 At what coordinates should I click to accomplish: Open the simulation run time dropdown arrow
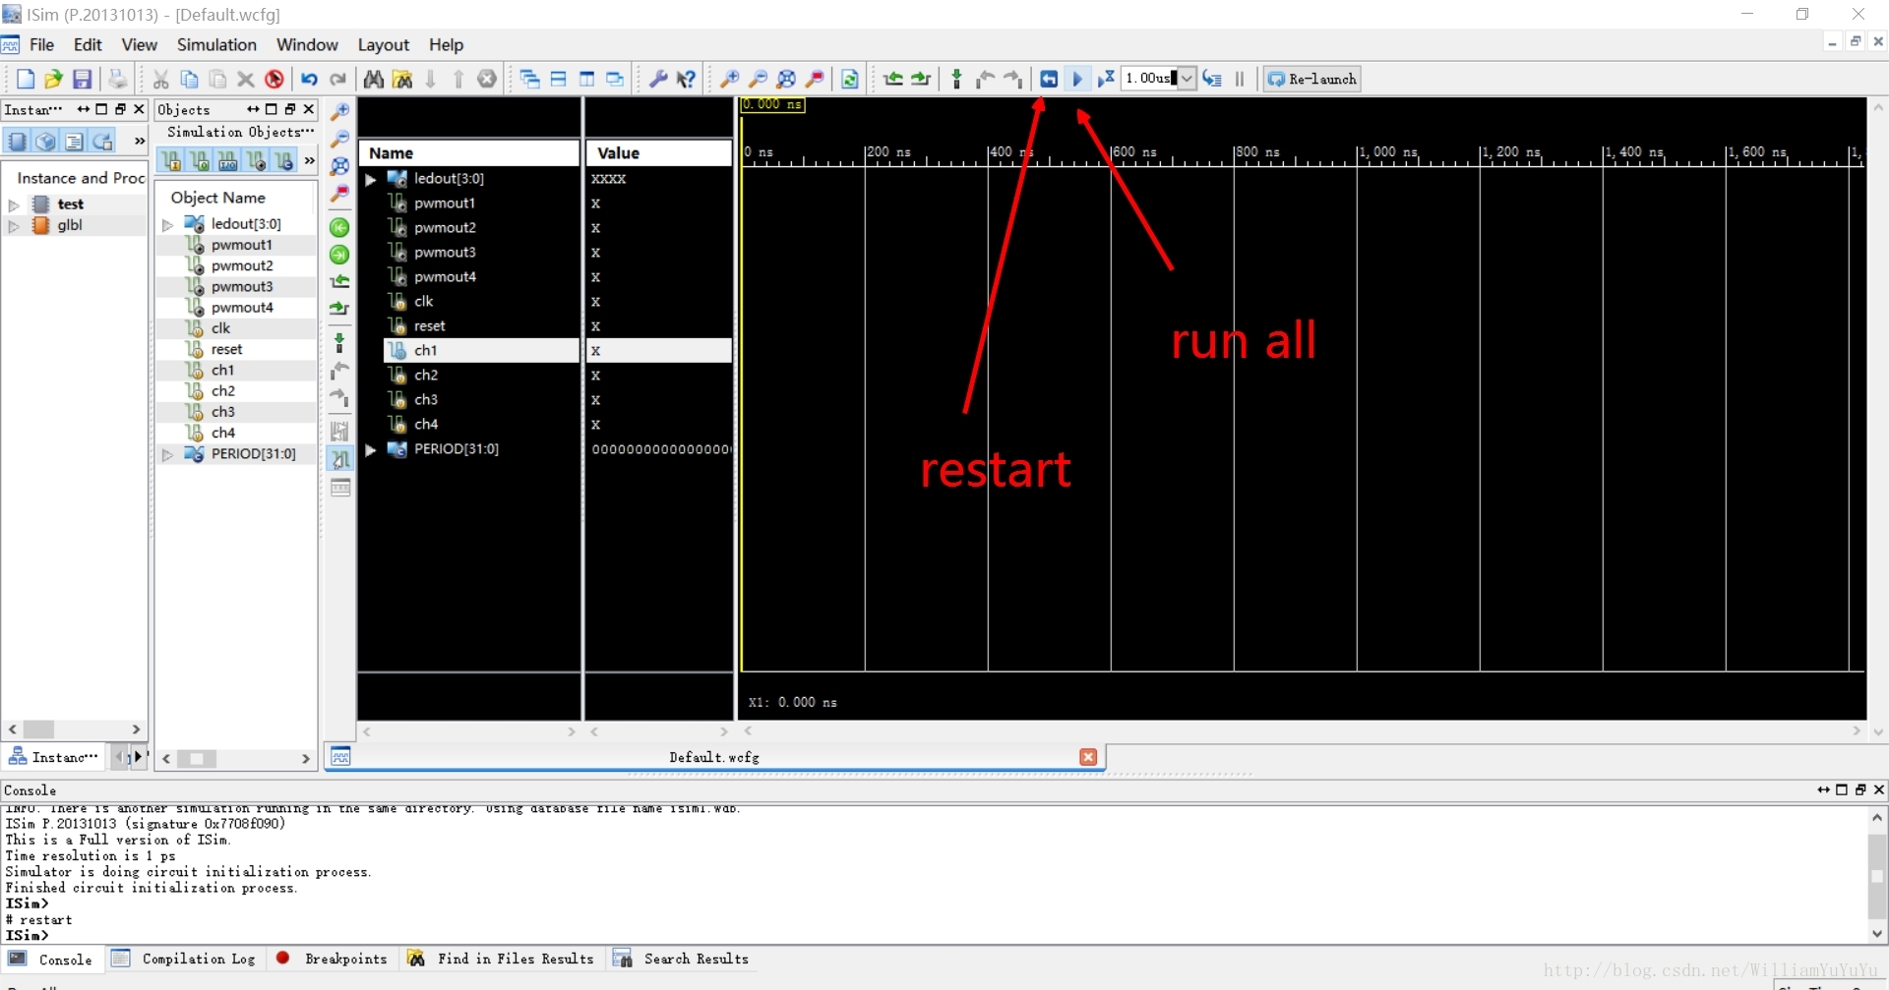pos(1187,79)
